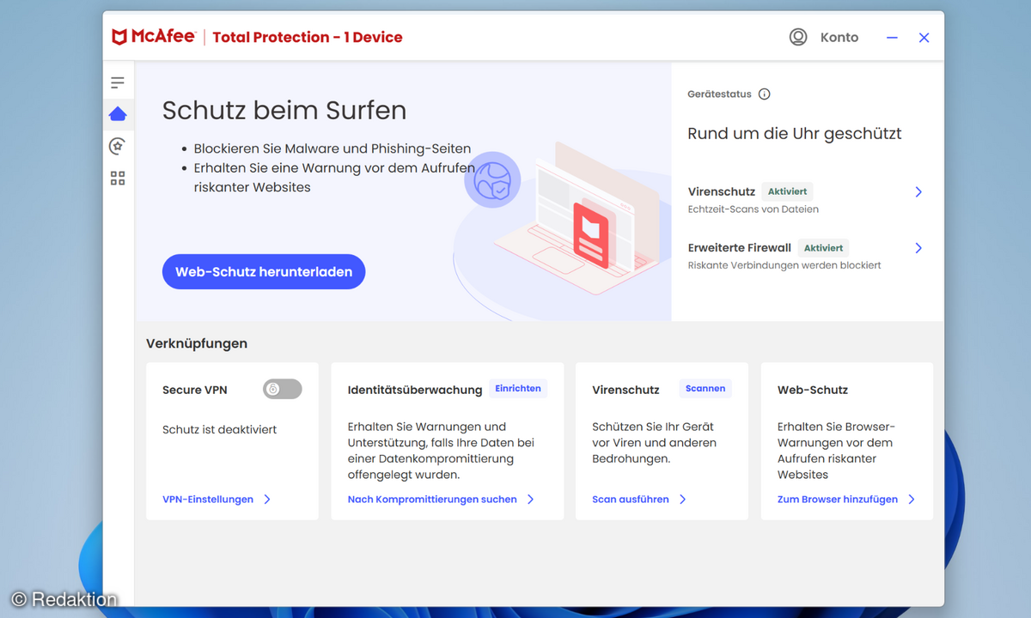This screenshot has height=618, width=1031.
Task: Click the Einrichten badge for Identitätsüberwachung
Action: 518,389
